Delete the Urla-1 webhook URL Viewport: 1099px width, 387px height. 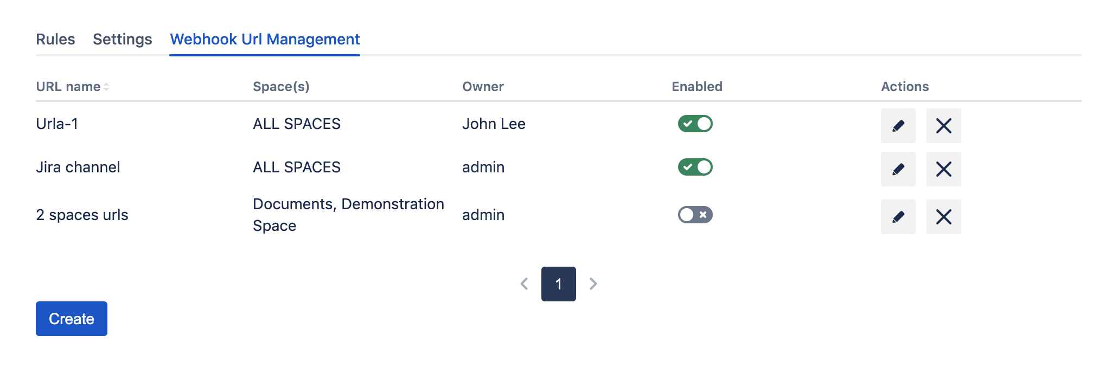click(943, 126)
